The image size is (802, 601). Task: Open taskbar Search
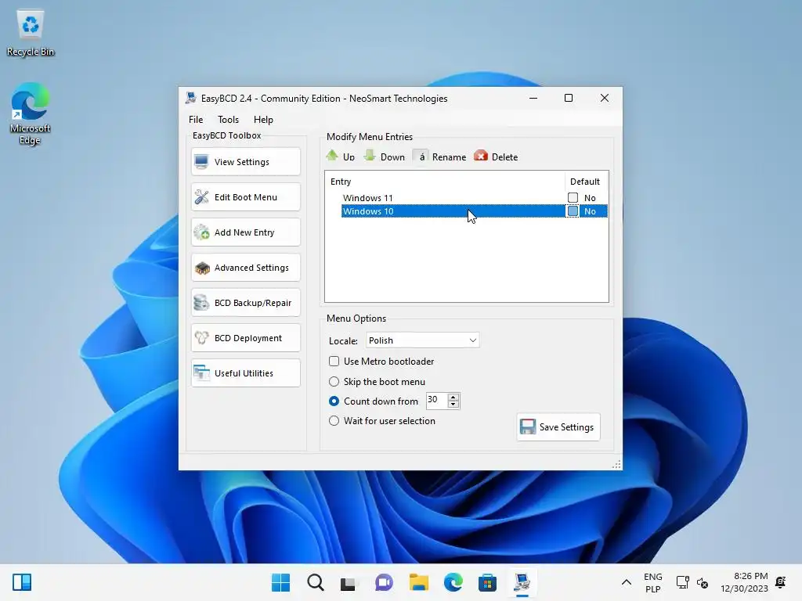coord(315,582)
